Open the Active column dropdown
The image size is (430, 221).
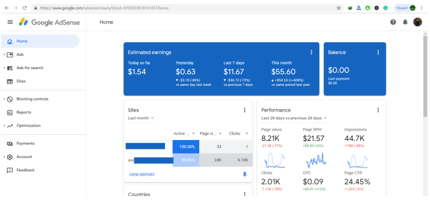point(193,133)
